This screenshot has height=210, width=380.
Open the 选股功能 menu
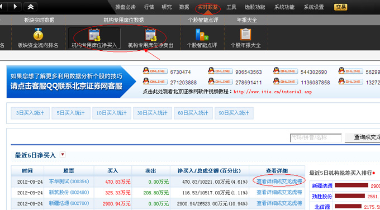click(255, 7)
